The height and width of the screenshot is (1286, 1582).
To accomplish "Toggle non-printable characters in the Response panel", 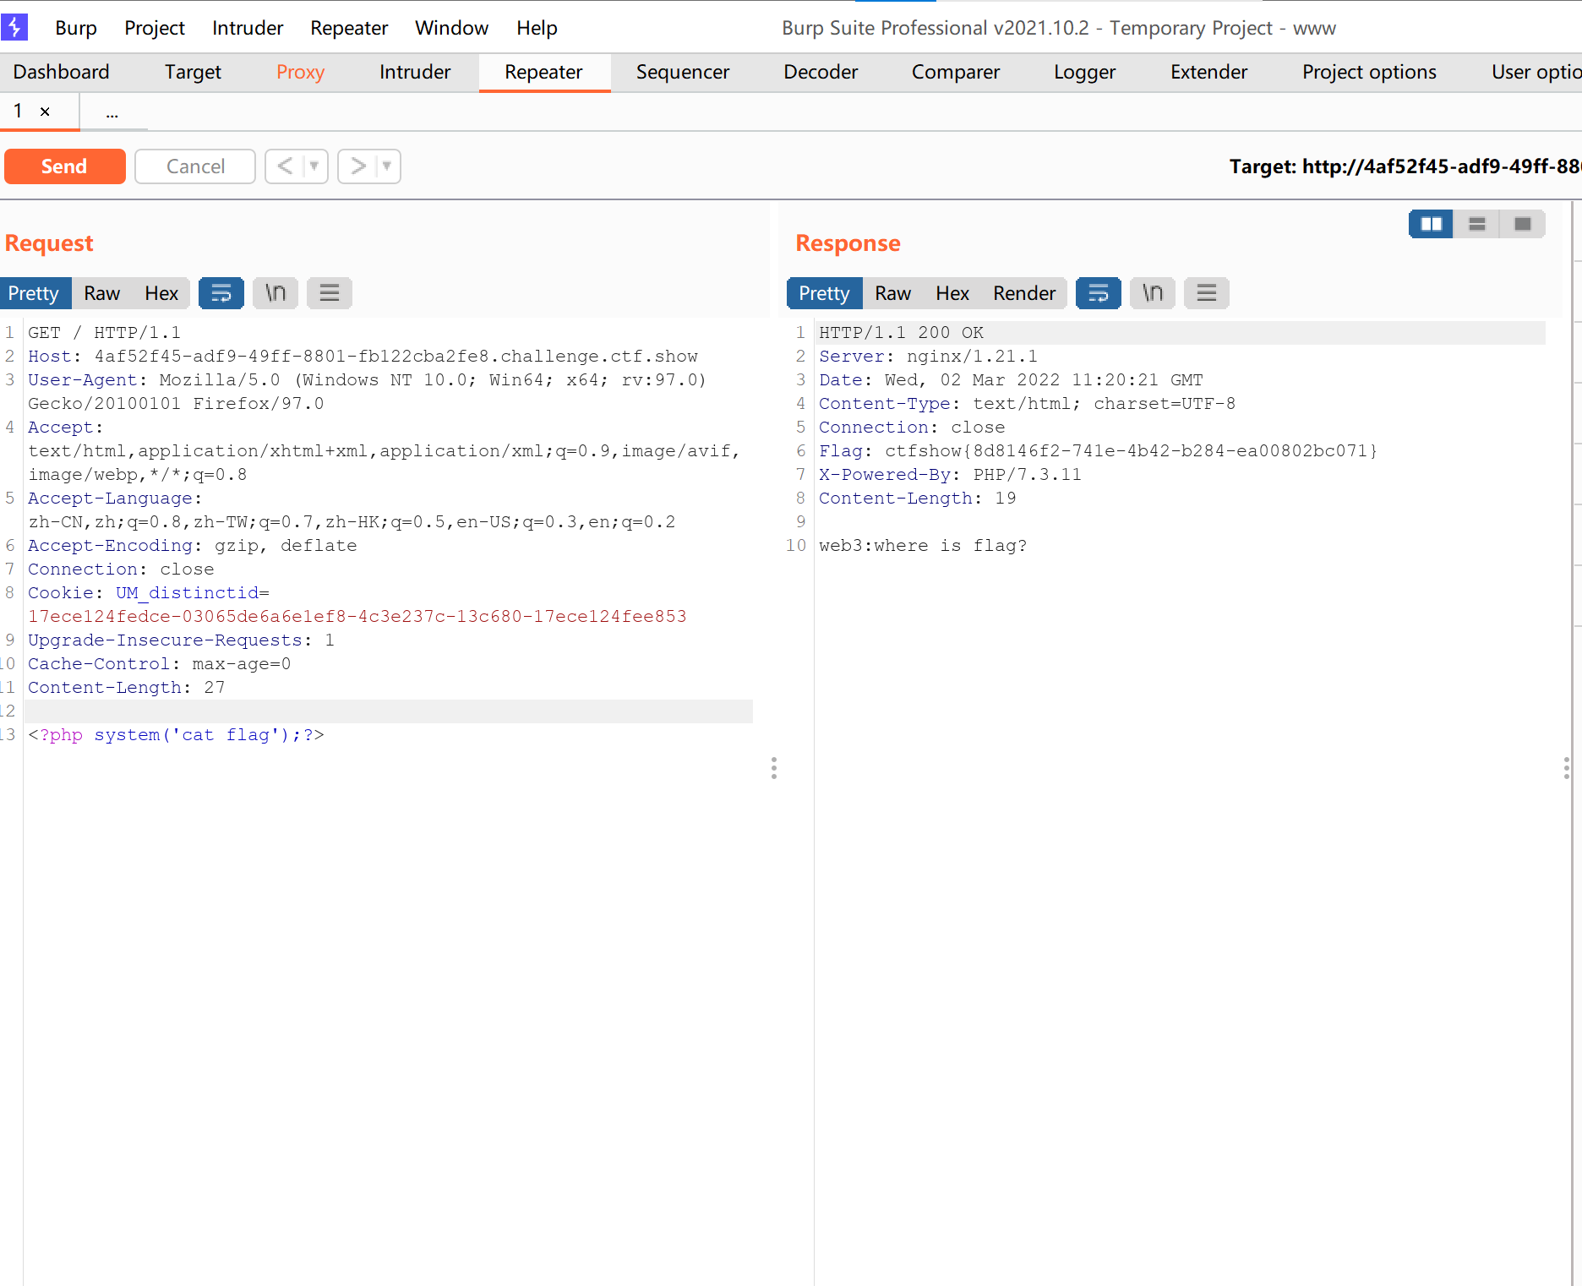I will (1153, 293).
